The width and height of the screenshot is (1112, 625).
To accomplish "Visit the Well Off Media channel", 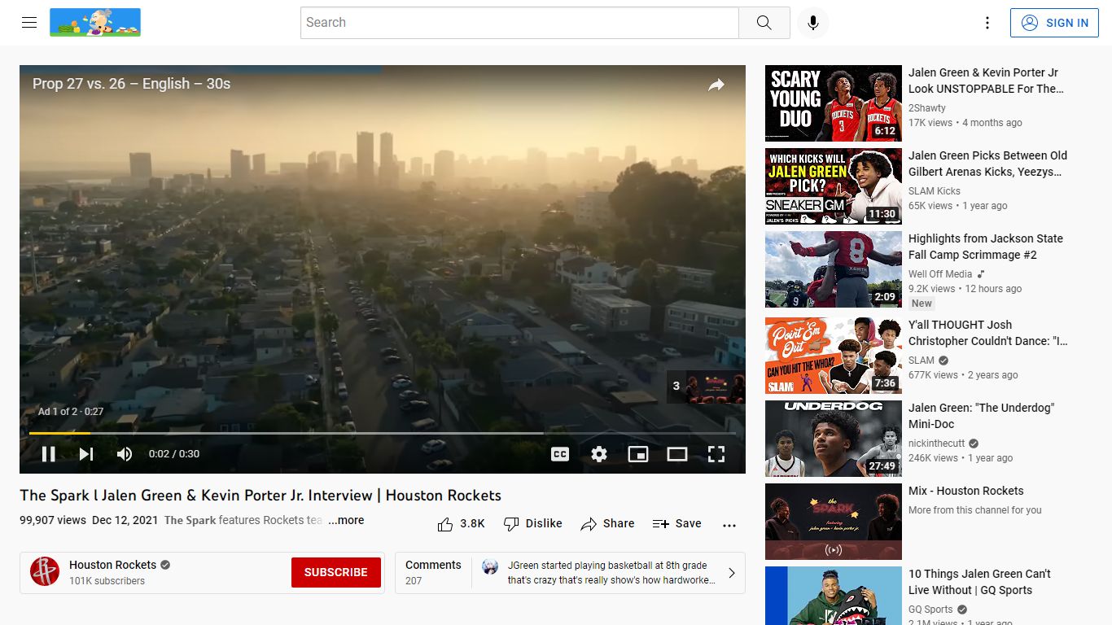I will point(940,274).
